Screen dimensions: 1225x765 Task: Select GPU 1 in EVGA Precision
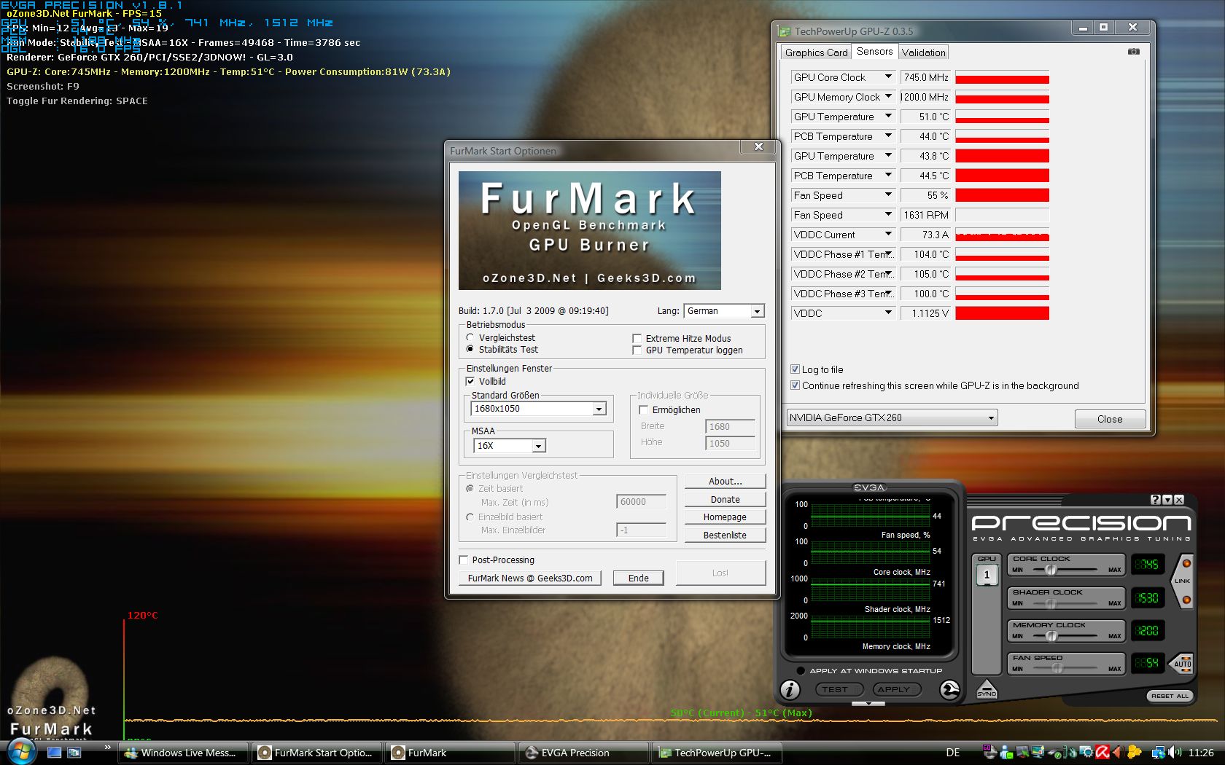[987, 575]
